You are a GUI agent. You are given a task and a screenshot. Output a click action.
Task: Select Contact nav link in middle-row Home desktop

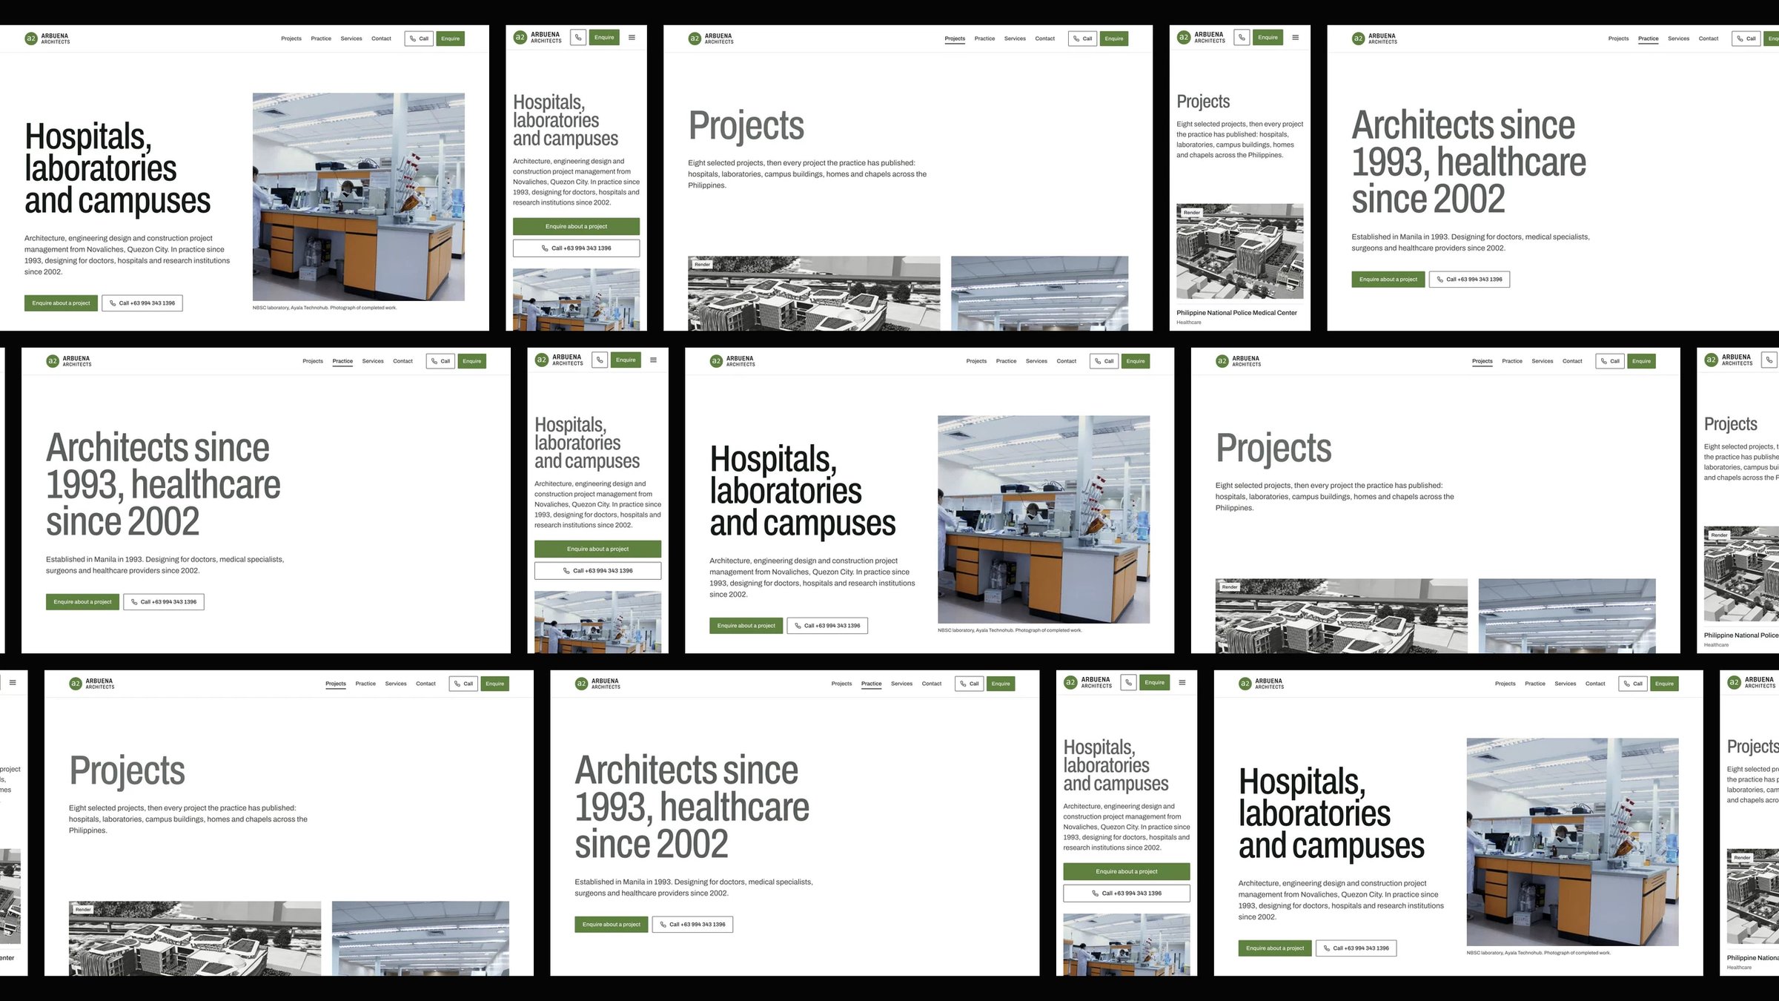pyautogui.click(x=1066, y=361)
